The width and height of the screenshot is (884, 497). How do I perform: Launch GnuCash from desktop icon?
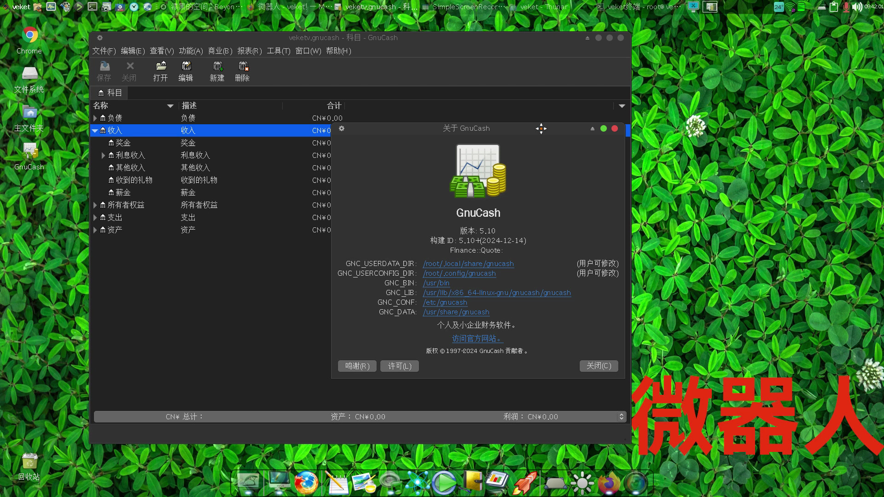coord(29,156)
